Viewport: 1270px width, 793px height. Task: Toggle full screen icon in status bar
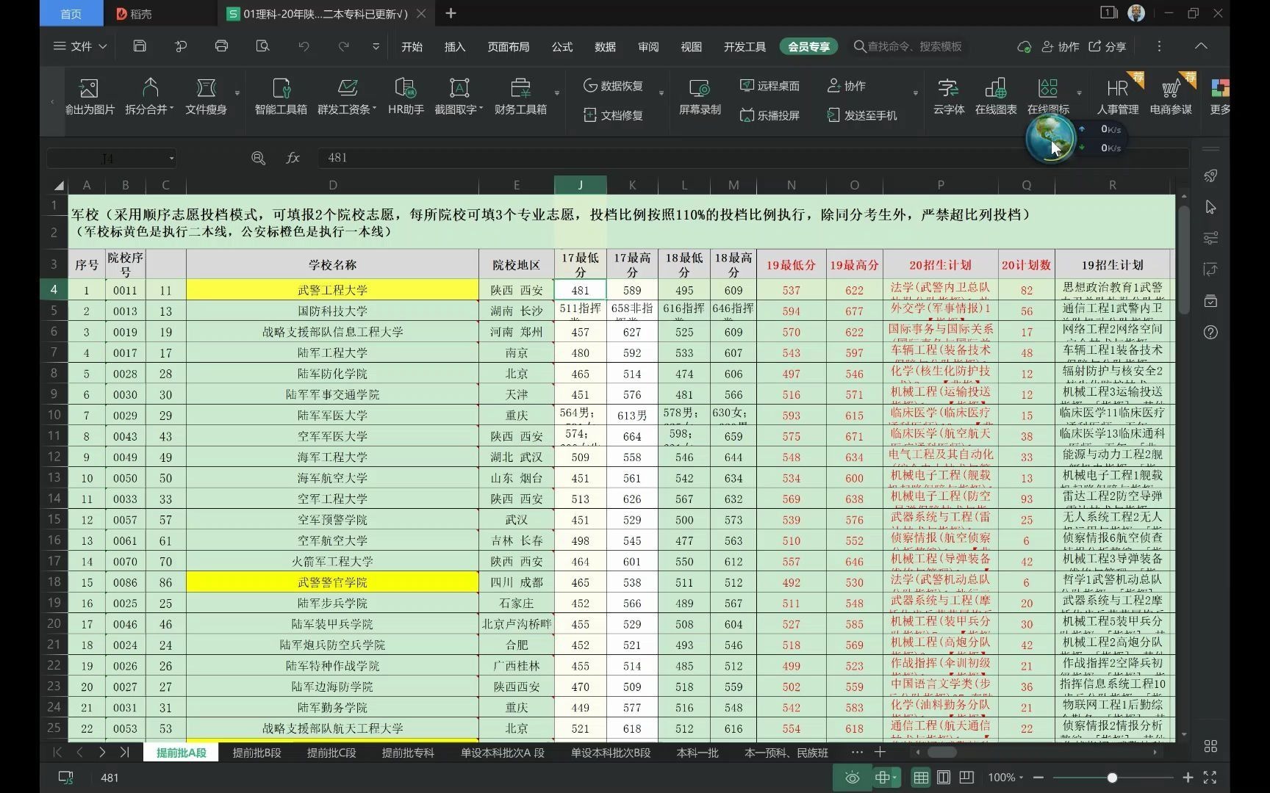(x=1210, y=778)
